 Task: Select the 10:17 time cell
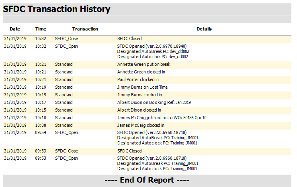point(41,102)
